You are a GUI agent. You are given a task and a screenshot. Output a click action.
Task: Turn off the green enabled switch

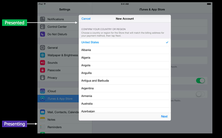point(200,81)
